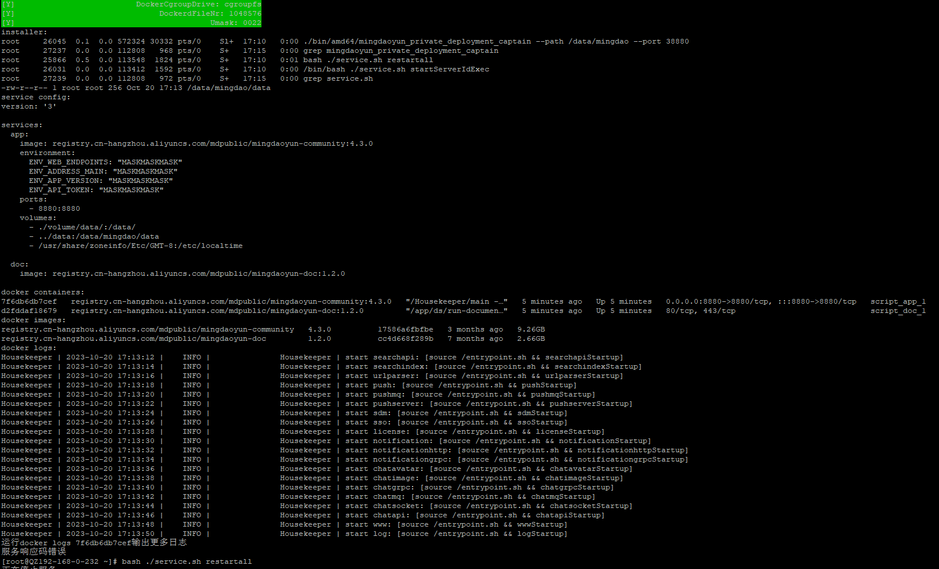The image size is (939, 569).
Task: Select the process row with PID 25866
Action: 217,60
